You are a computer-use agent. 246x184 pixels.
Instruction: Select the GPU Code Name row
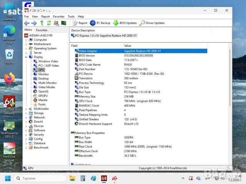141,65
